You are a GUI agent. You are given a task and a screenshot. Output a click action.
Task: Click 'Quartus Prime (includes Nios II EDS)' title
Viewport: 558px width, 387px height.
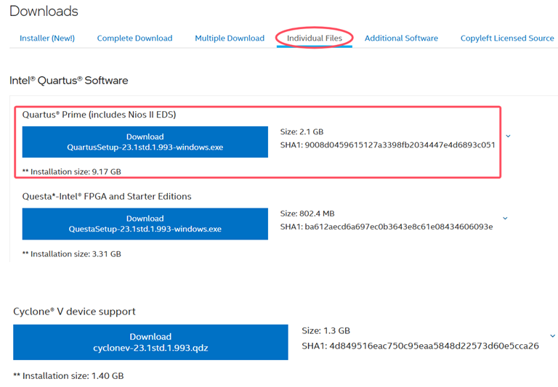[99, 115]
